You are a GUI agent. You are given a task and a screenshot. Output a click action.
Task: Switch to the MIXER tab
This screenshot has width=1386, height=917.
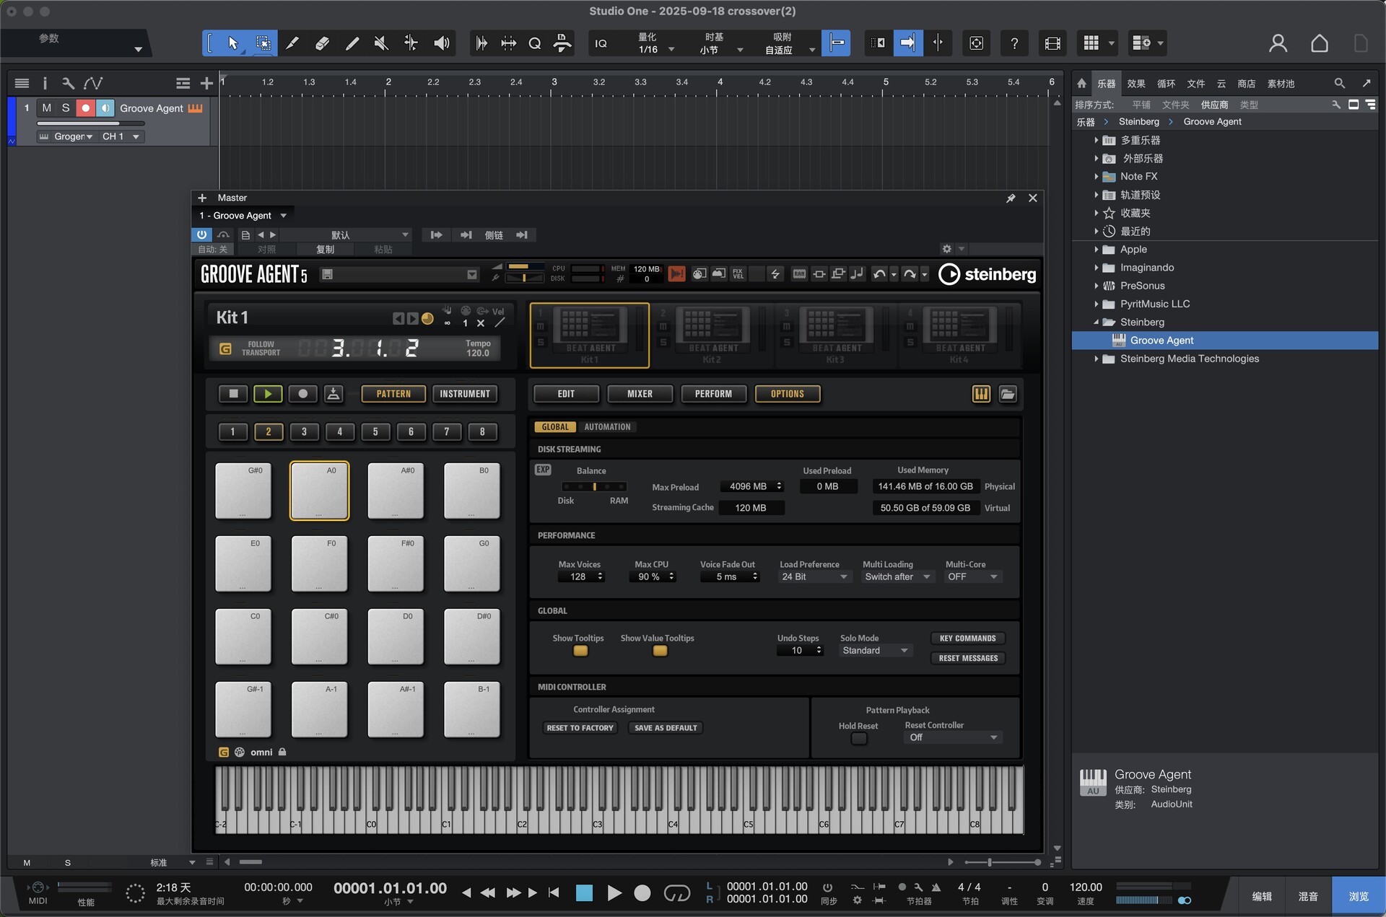point(640,394)
